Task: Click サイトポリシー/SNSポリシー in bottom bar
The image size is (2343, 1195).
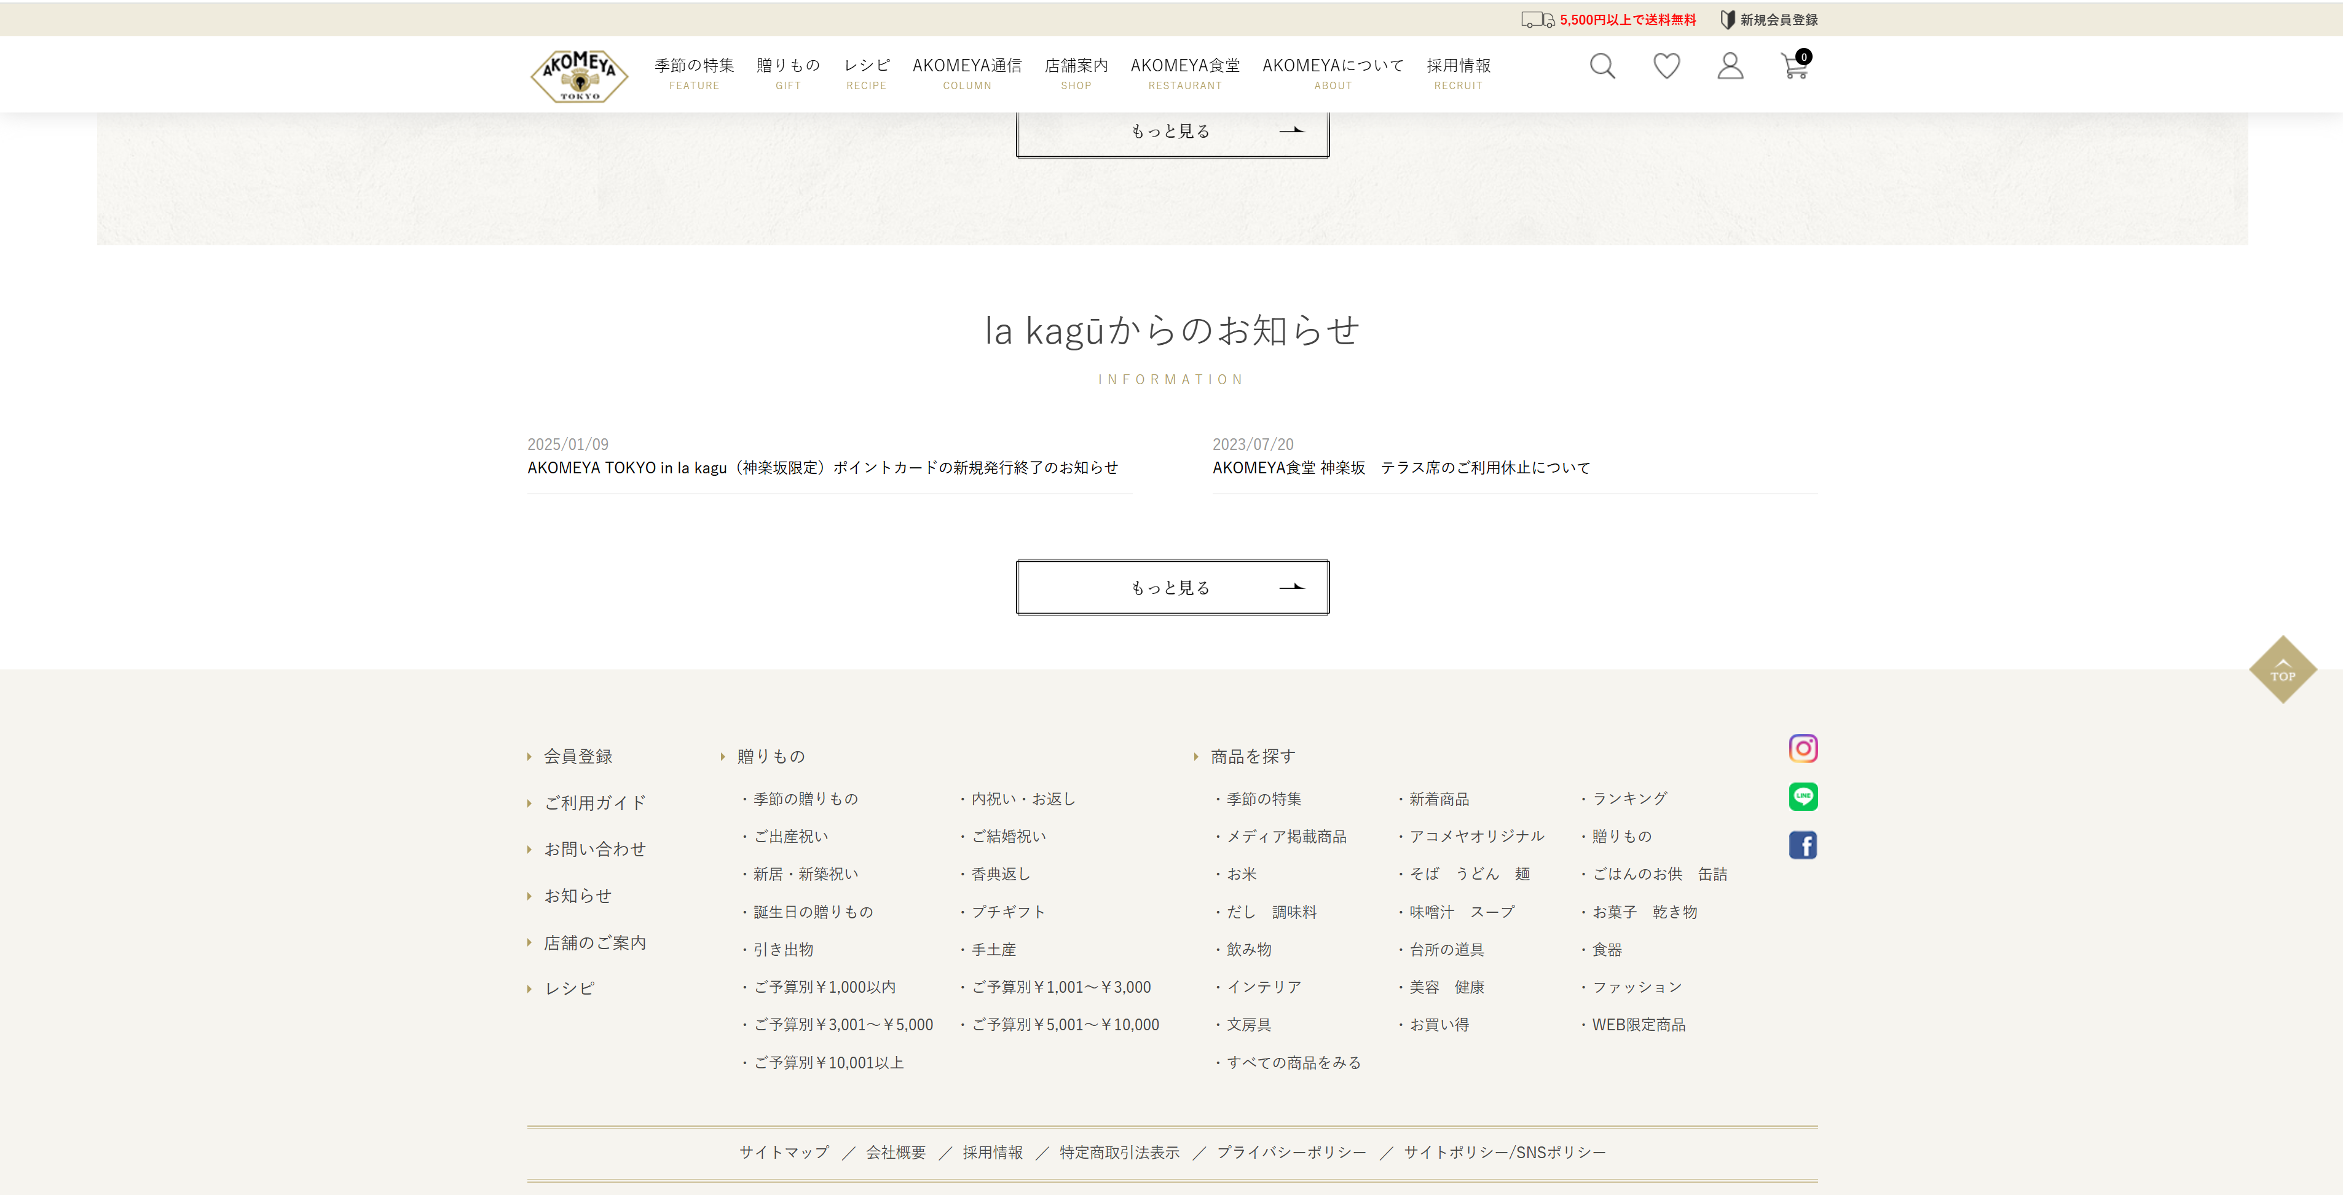Action: click(1505, 1152)
